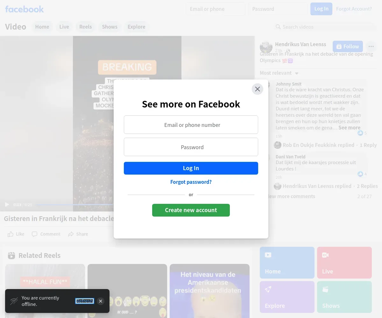The image size is (382, 318).
Task: Click Refresh in offline notification
Action: point(85,301)
